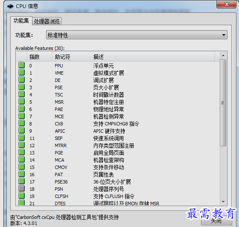Click the 机器特定注册 description
This screenshot has height=227, width=239.
coord(108,102)
